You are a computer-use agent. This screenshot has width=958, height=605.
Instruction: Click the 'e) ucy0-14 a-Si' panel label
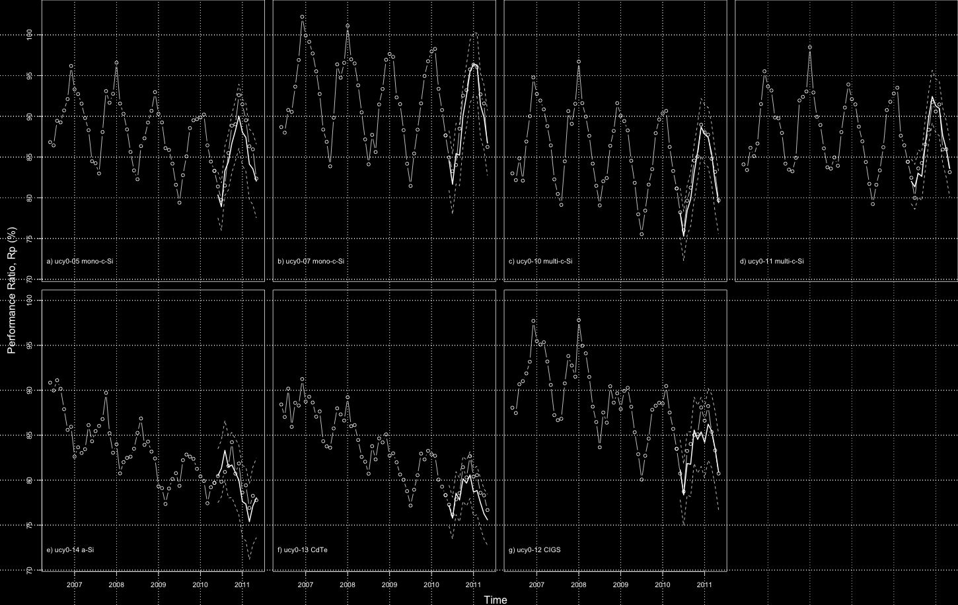70,550
